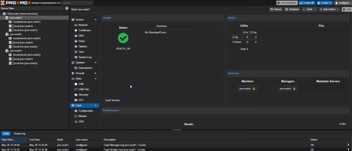Viewport: 352px width, 151px height.
Task: Open the Bulk Actions menu
Action: (x=329, y=9)
